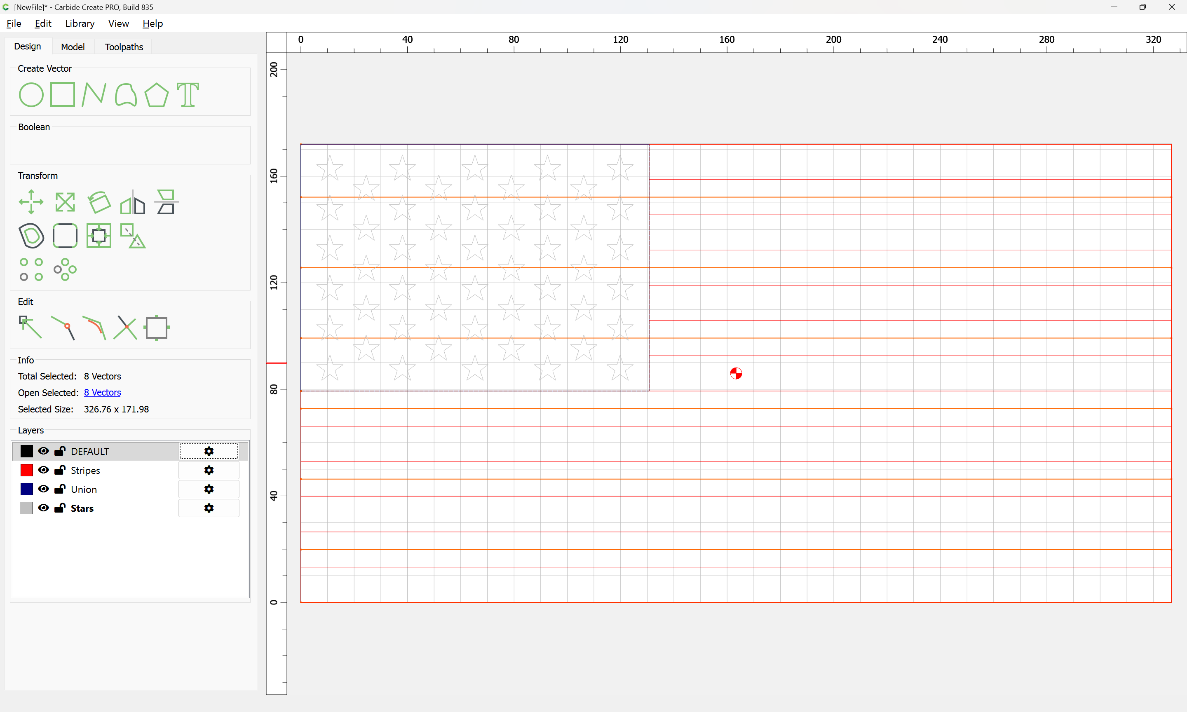Open the File menu

14,23
